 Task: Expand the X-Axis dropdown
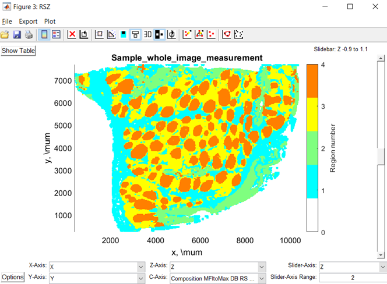[140, 267]
